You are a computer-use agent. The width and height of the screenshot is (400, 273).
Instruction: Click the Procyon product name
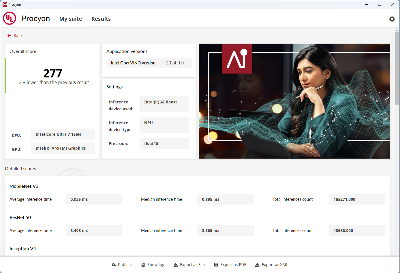click(36, 18)
